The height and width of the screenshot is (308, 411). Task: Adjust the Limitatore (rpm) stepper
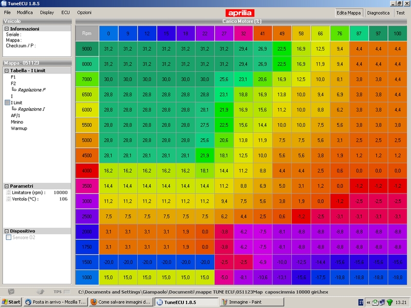click(x=8, y=192)
